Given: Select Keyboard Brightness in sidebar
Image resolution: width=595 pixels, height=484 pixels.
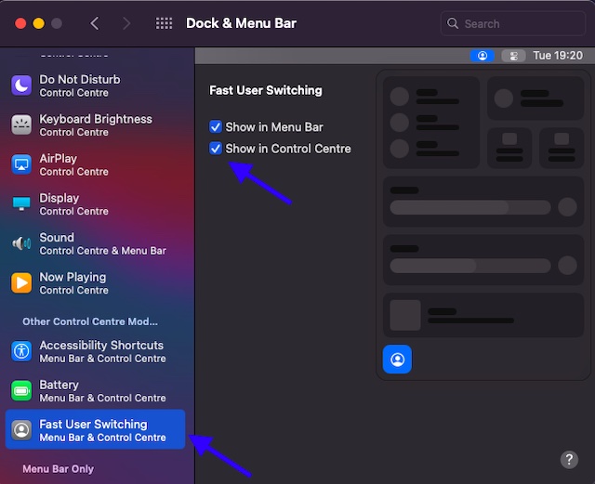Looking at the screenshot, I should coord(95,124).
